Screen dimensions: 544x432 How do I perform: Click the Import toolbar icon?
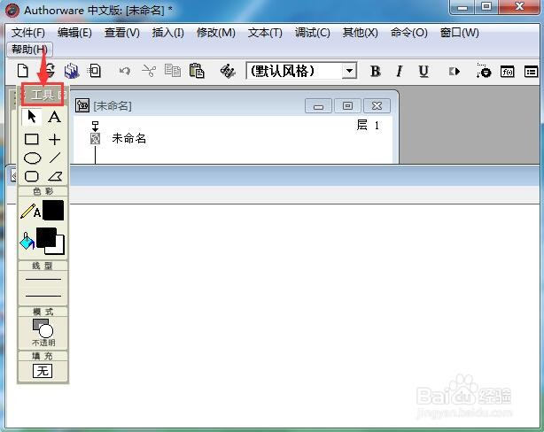[95, 71]
